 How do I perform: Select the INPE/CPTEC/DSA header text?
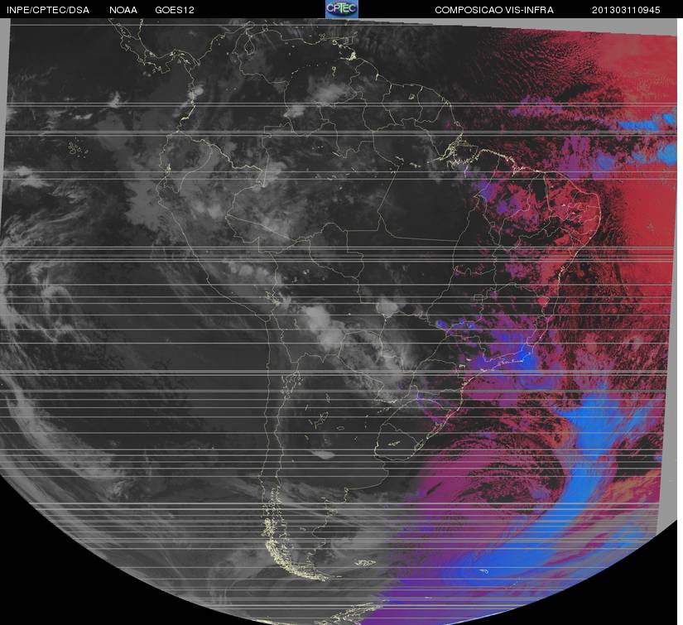tap(48, 10)
